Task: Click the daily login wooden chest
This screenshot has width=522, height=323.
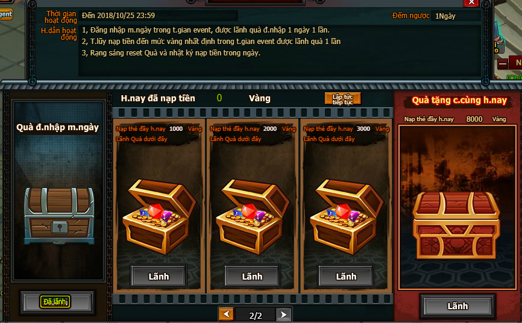Action: coord(59,216)
